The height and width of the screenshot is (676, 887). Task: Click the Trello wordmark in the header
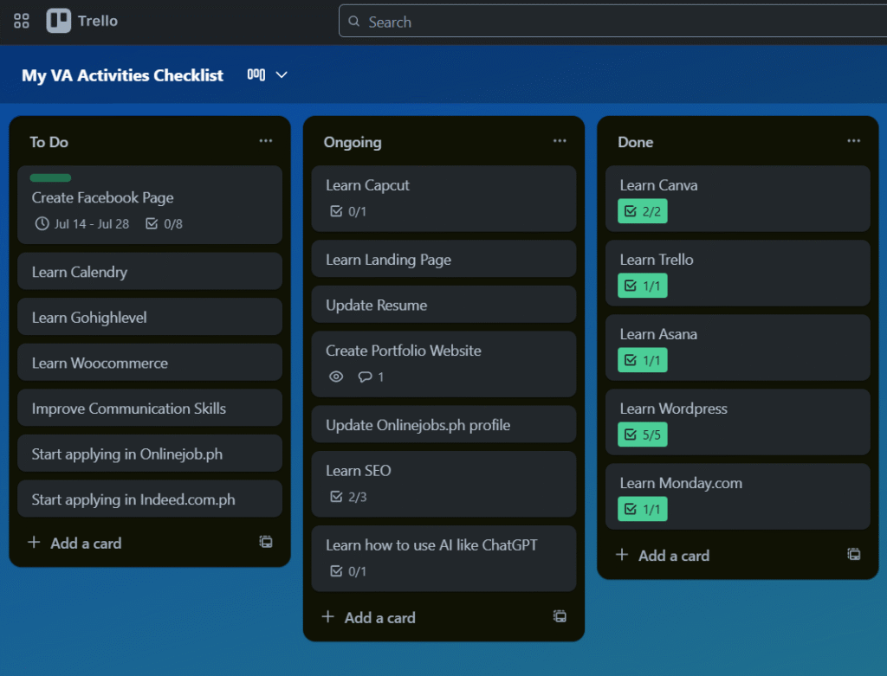[x=98, y=21]
